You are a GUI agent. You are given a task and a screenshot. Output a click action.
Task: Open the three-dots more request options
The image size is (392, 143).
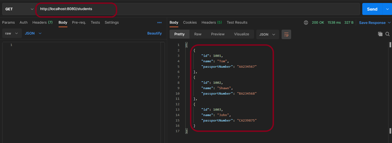(159, 23)
